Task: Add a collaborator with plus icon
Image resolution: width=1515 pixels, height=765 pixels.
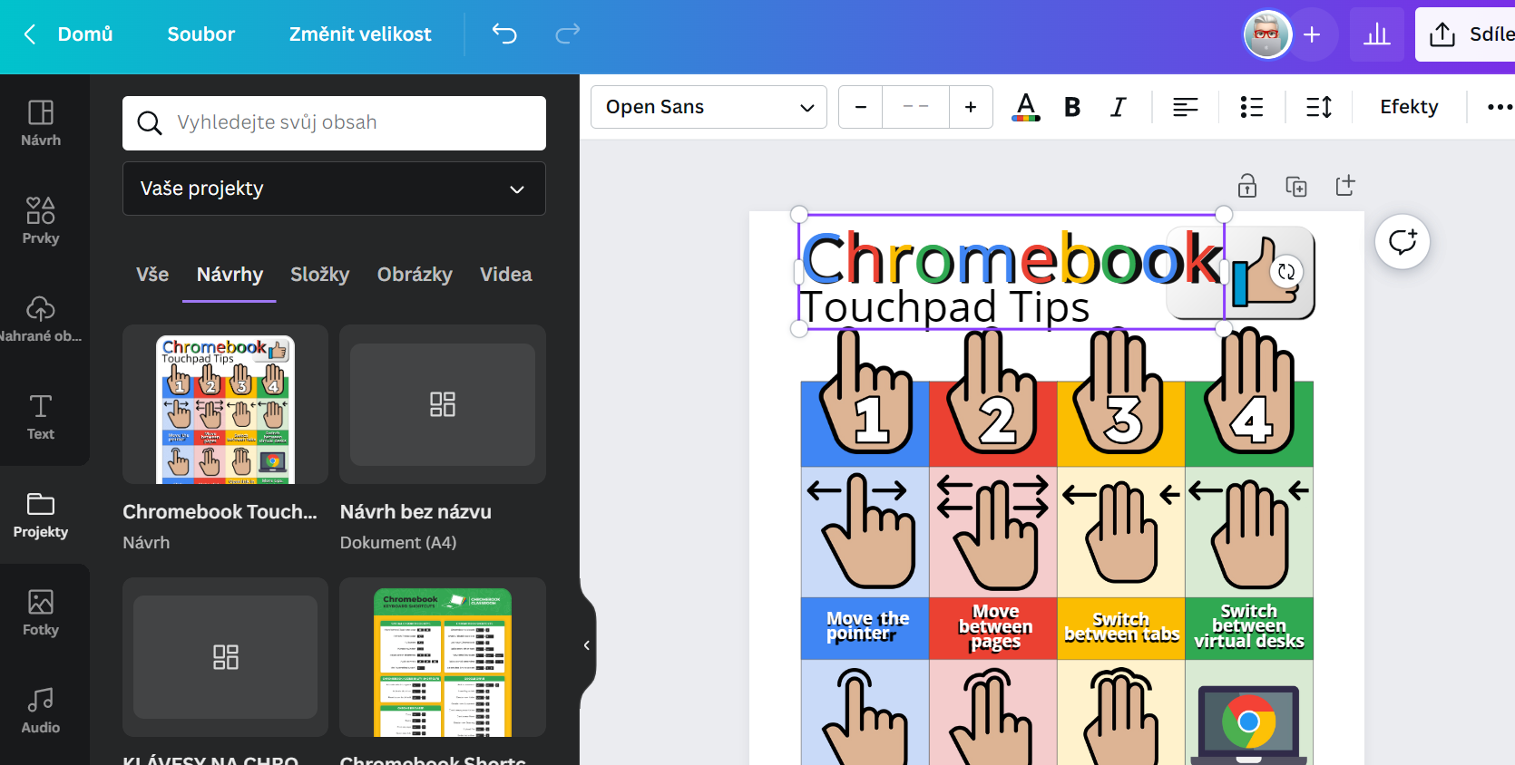Action: coord(1312,35)
